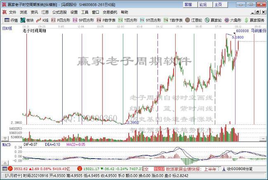Minimize the inner chart child window

click(253, 12)
